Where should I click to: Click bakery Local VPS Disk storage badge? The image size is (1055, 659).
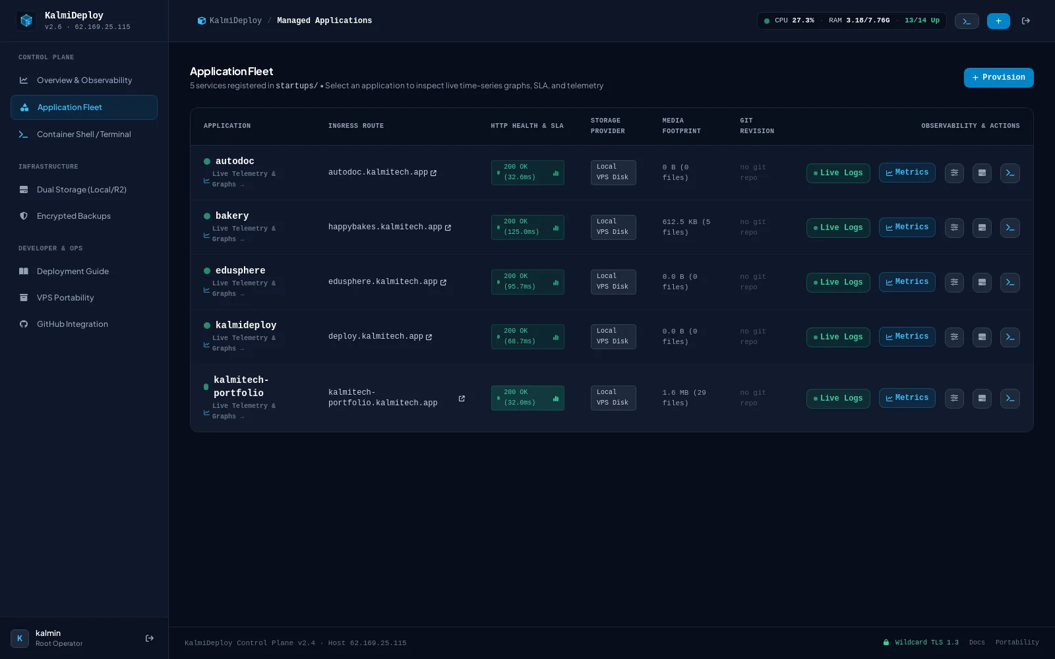pyautogui.click(x=613, y=227)
